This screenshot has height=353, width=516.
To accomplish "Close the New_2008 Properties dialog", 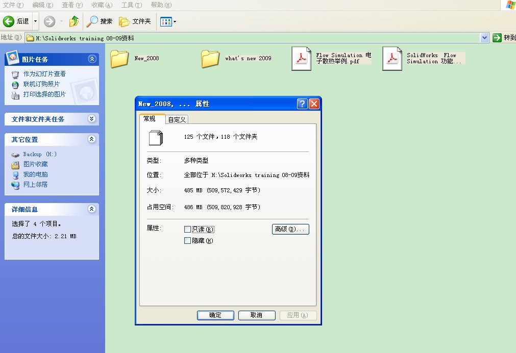I will [314, 104].
